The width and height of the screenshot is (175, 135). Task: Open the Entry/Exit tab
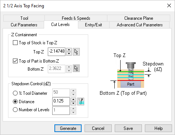click(x=93, y=25)
